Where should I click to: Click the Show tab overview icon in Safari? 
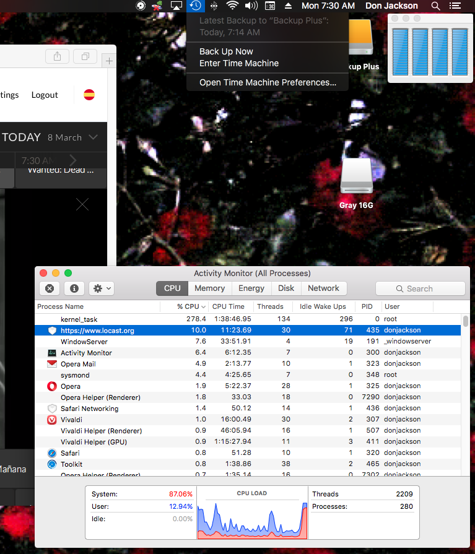click(x=85, y=56)
